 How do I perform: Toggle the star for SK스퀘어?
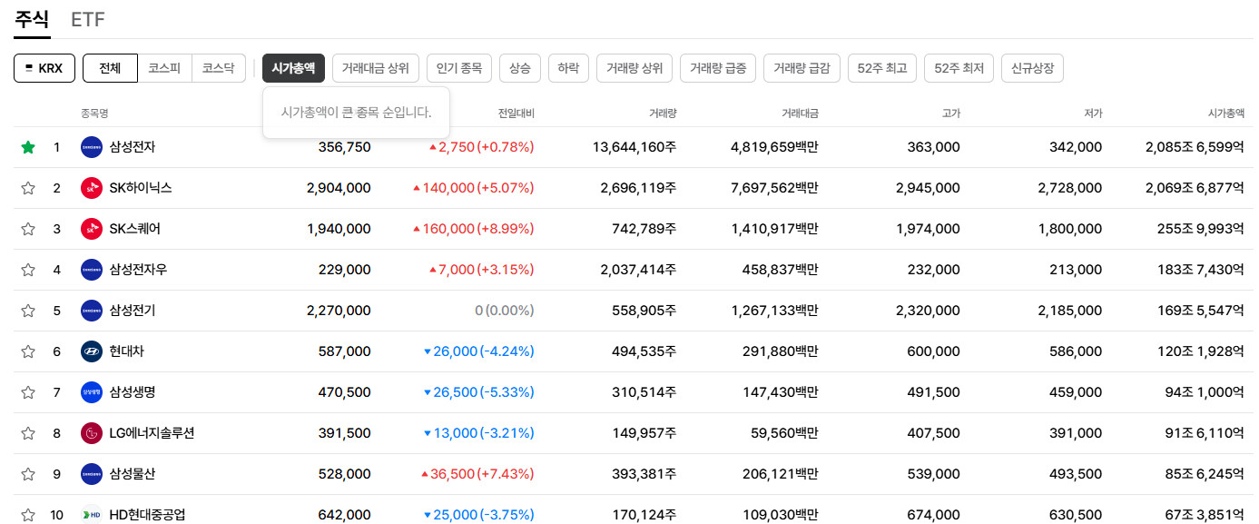point(28,229)
